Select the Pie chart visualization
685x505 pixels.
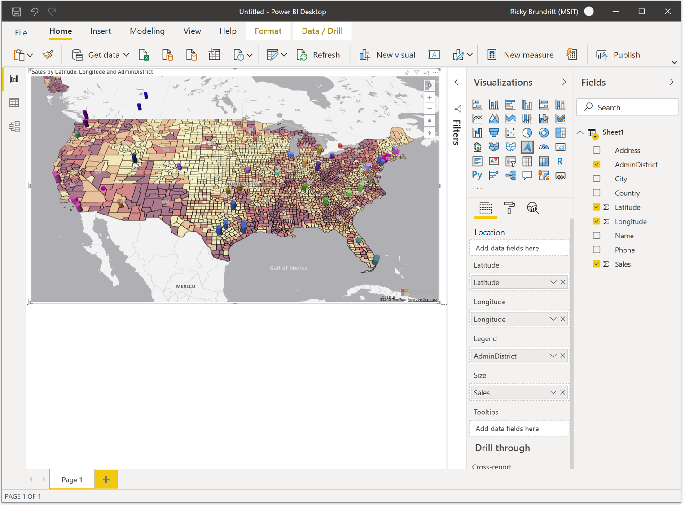click(x=527, y=132)
